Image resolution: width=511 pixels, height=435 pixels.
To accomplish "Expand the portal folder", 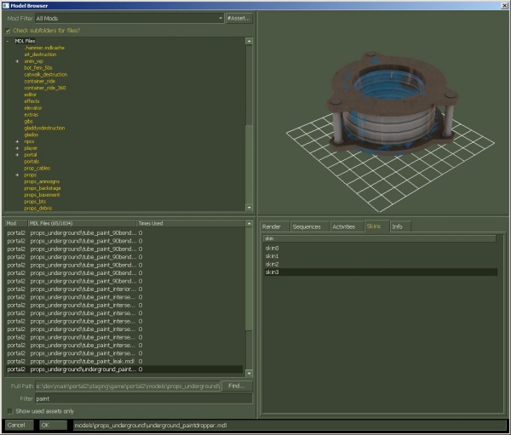I will 17,155.
